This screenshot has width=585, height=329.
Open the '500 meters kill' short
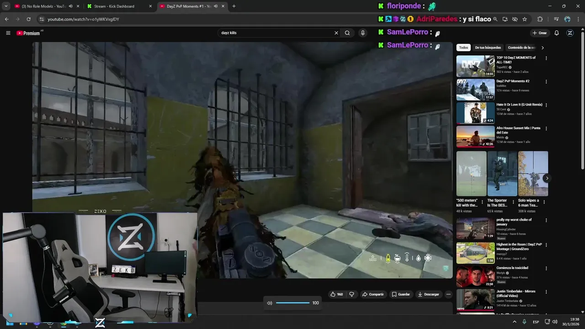pos(471,174)
